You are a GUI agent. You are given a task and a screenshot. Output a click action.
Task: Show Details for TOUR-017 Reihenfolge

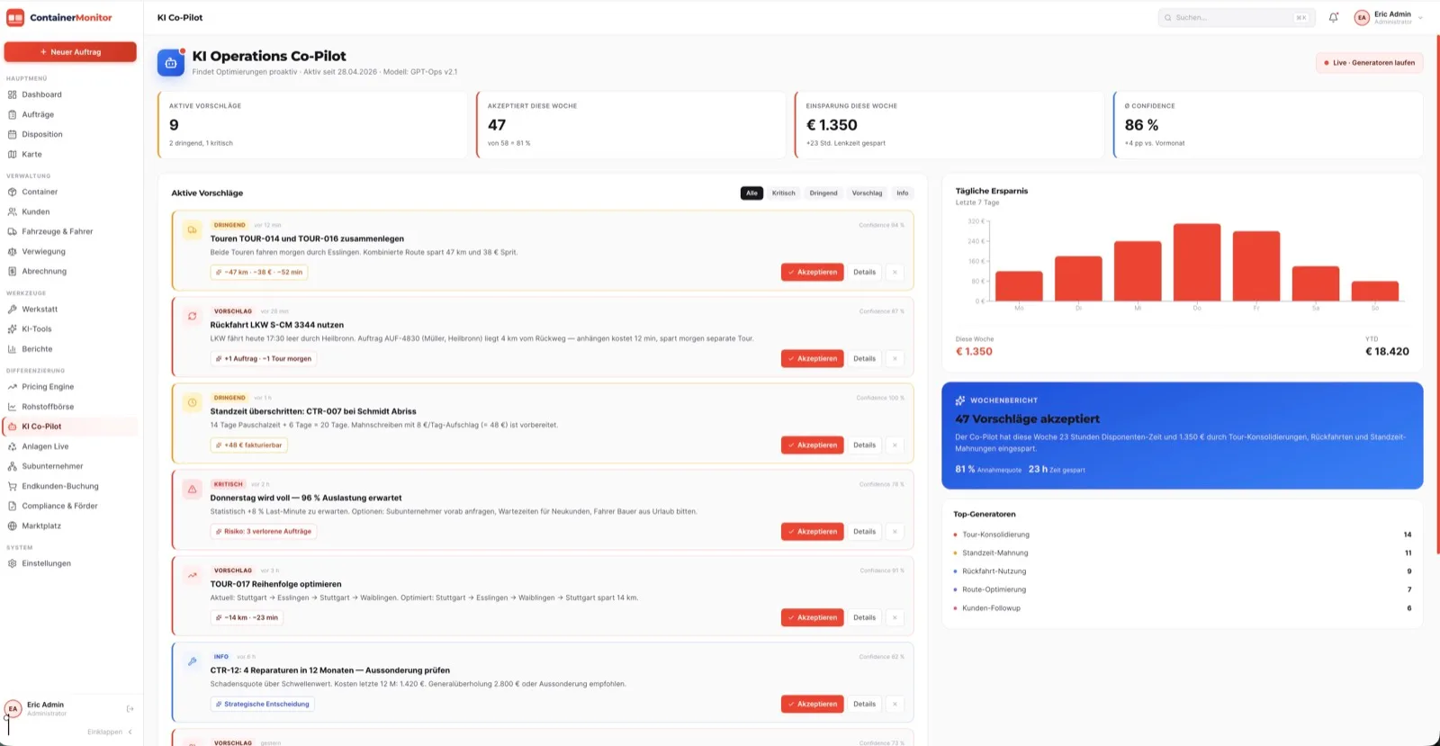coord(865,617)
